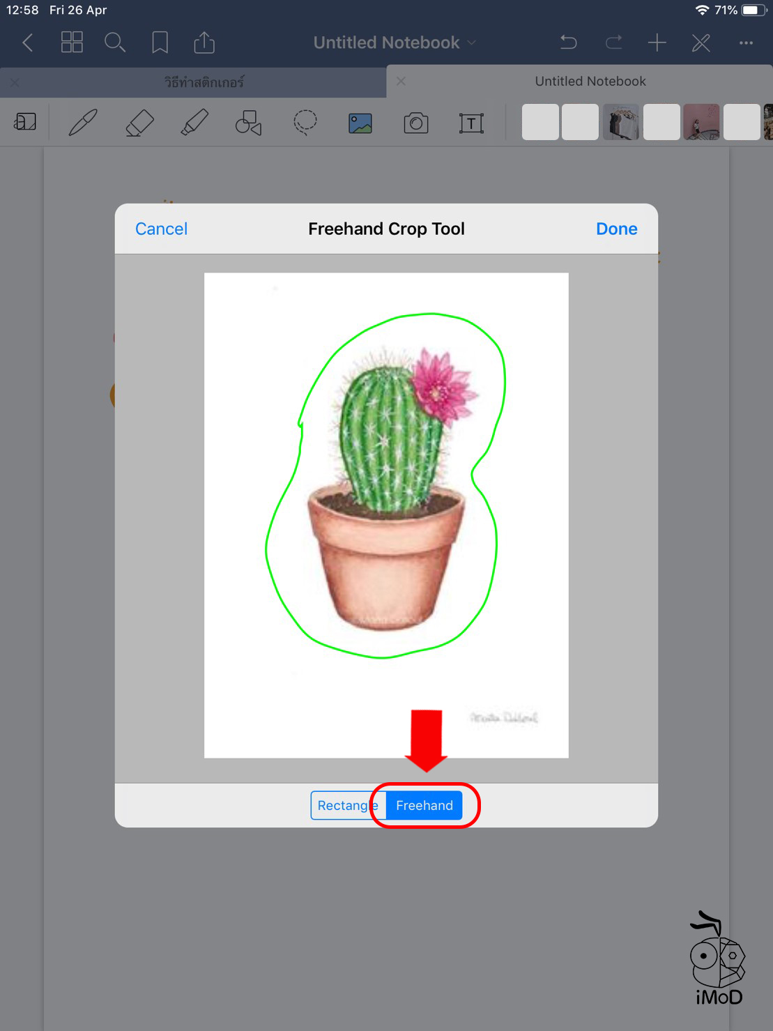Pick the first blank sticker swatch
Screen dimensions: 773x1031
tap(540, 123)
